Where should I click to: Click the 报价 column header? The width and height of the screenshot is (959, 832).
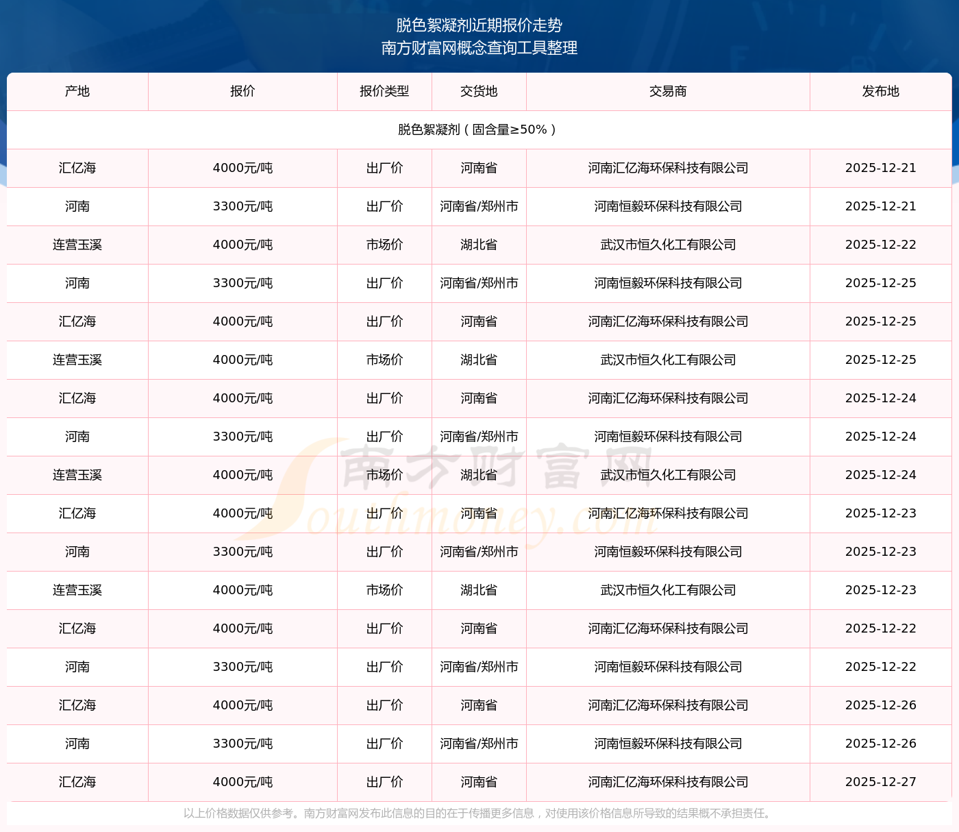pyautogui.click(x=242, y=91)
